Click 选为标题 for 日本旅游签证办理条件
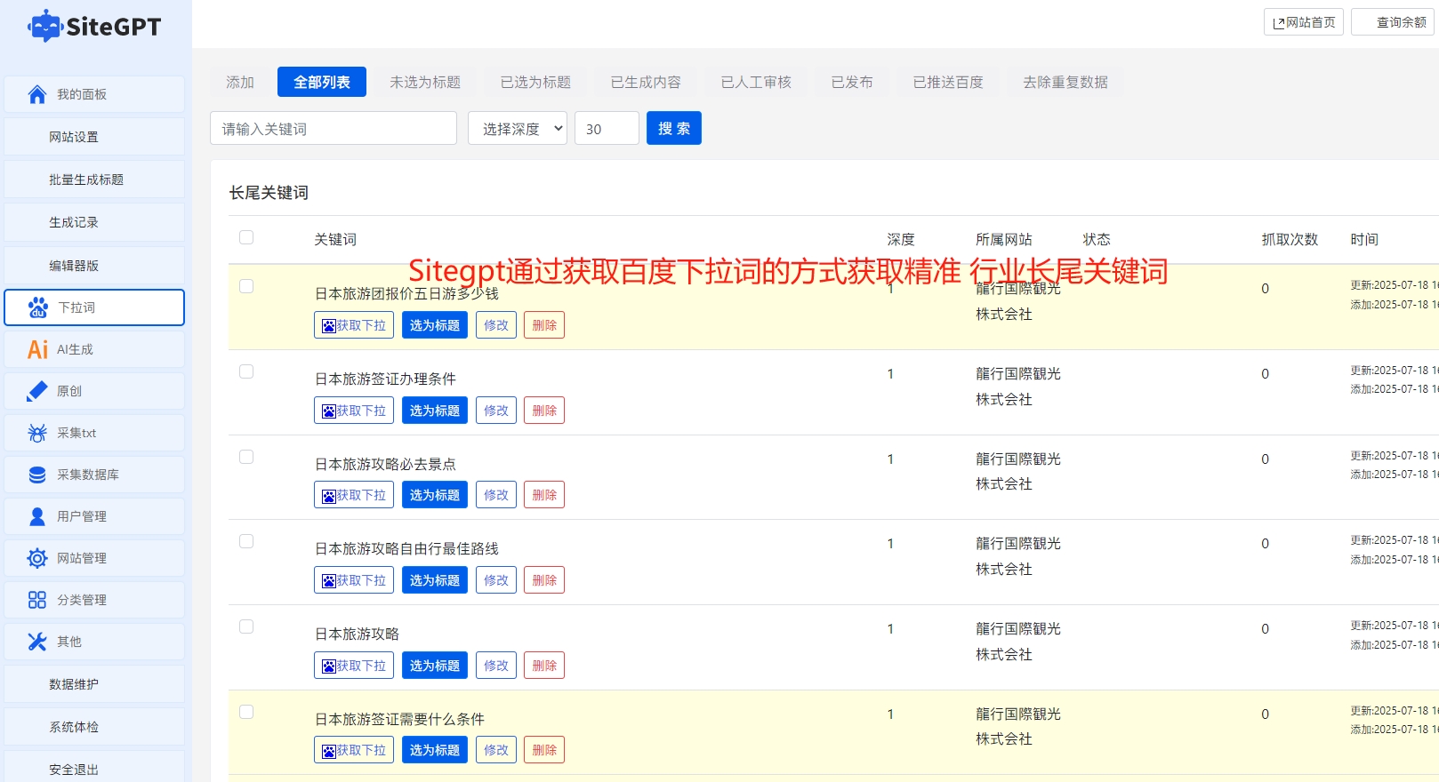Screen dimensions: 1439x782 435,411
